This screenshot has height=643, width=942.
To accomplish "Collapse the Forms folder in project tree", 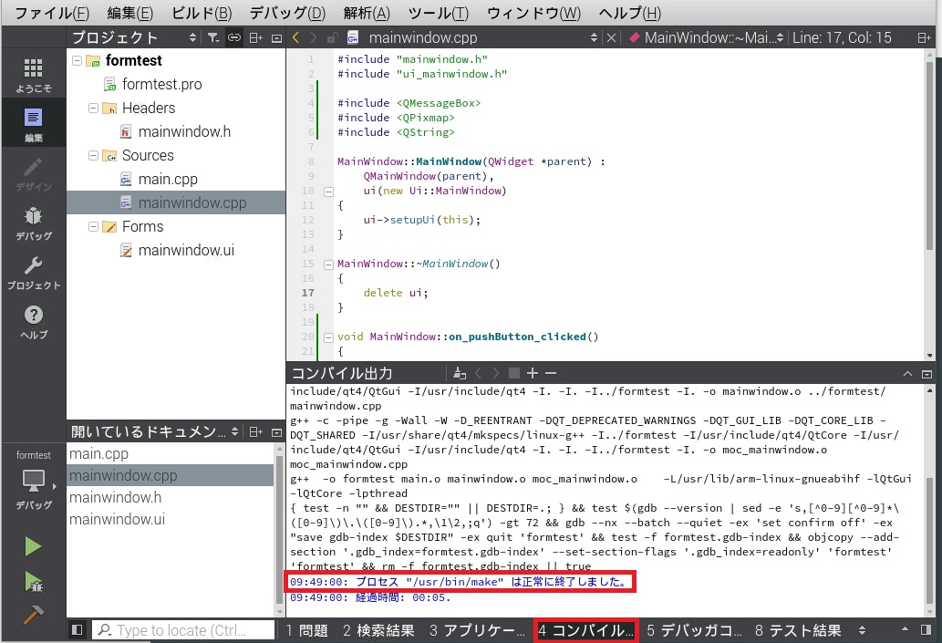I will point(92,227).
